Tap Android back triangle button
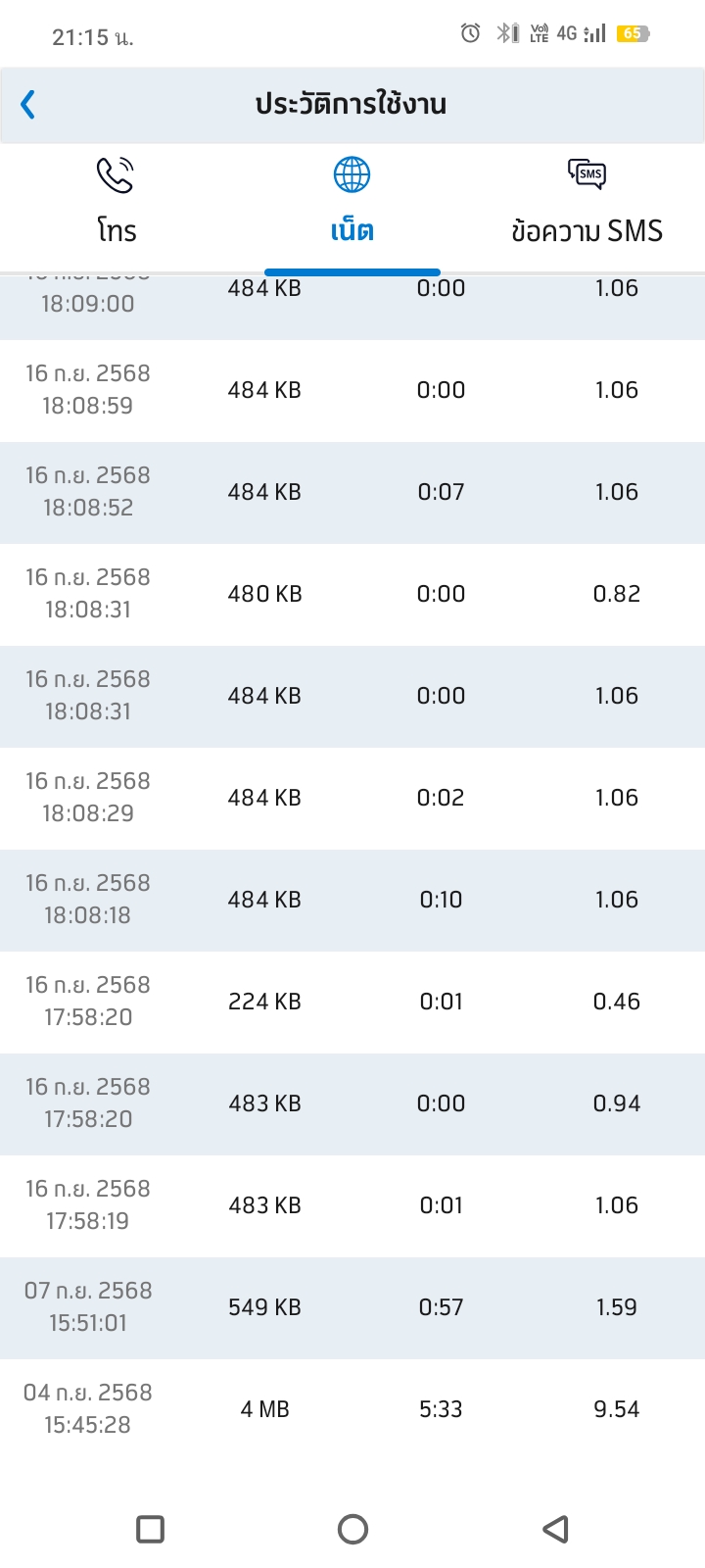Viewport: 705px width, 1568px height. 555,1529
